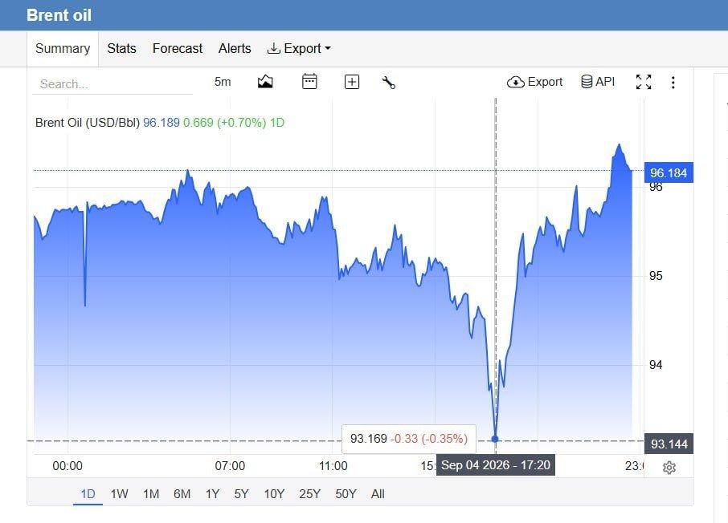Viewport: 728px width, 523px height.
Task: Switch to the Forecast tab
Action: click(x=178, y=48)
